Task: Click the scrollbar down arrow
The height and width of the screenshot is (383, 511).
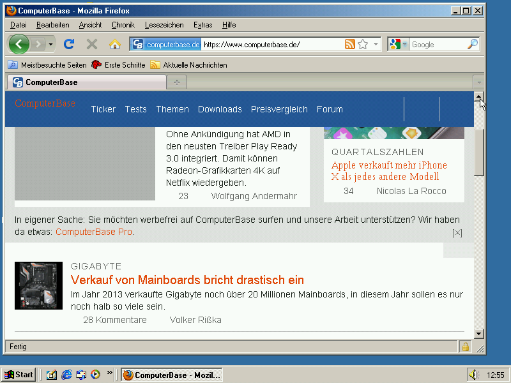Action: point(478,333)
